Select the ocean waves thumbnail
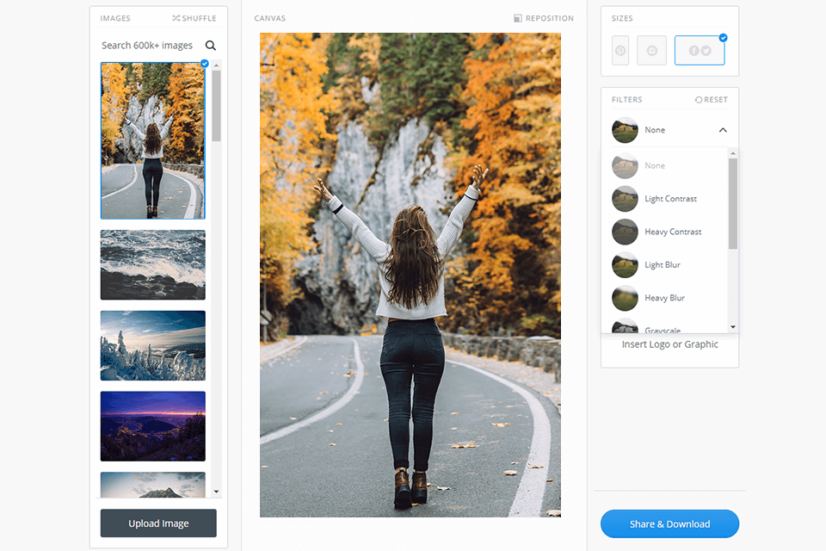 click(152, 264)
